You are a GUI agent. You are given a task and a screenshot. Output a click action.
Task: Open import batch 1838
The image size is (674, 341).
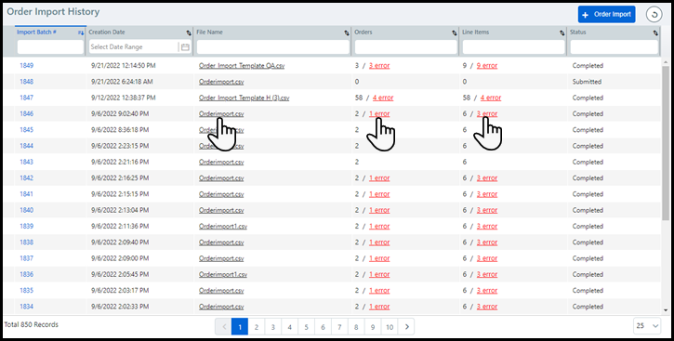tap(26, 243)
